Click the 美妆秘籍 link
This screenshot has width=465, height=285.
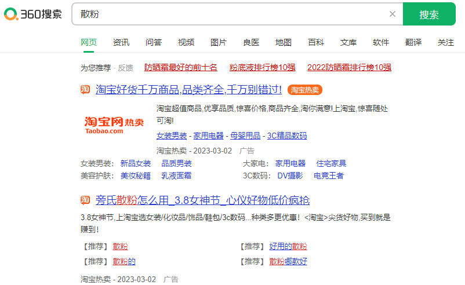coord(136,176)
